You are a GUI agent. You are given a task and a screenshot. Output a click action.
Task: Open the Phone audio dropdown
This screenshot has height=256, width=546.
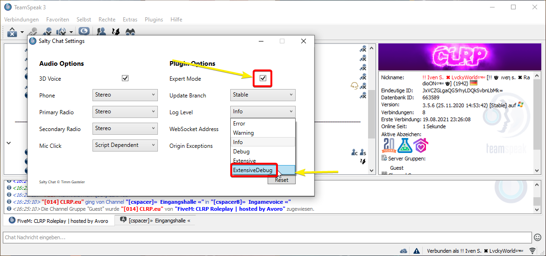click(x=125, y=95)
